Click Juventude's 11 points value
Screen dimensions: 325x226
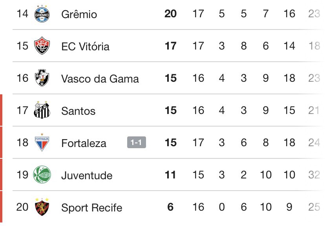(170, 175)
